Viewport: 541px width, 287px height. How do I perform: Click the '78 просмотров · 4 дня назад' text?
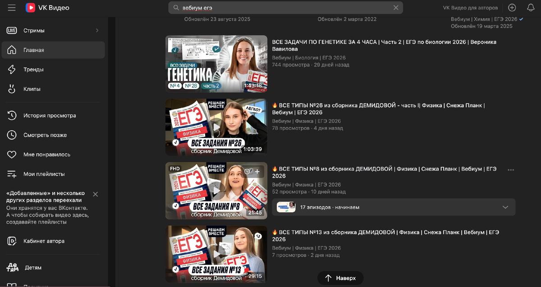307,128
